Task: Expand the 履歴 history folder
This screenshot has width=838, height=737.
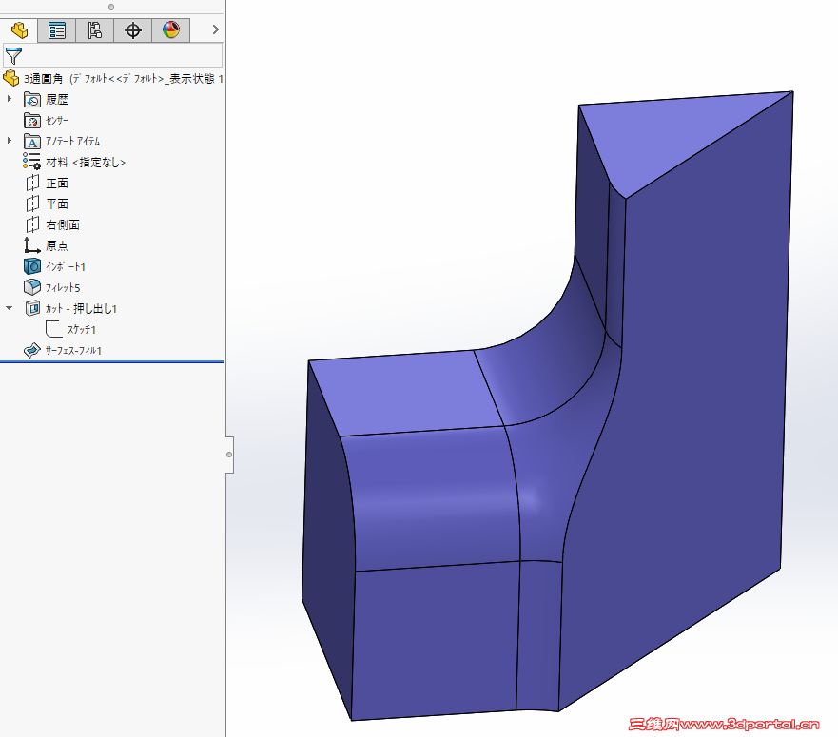Action: pos(10,98)
